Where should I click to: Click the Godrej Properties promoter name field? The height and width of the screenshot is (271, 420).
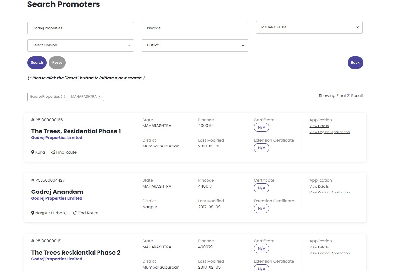click(80, 28)
